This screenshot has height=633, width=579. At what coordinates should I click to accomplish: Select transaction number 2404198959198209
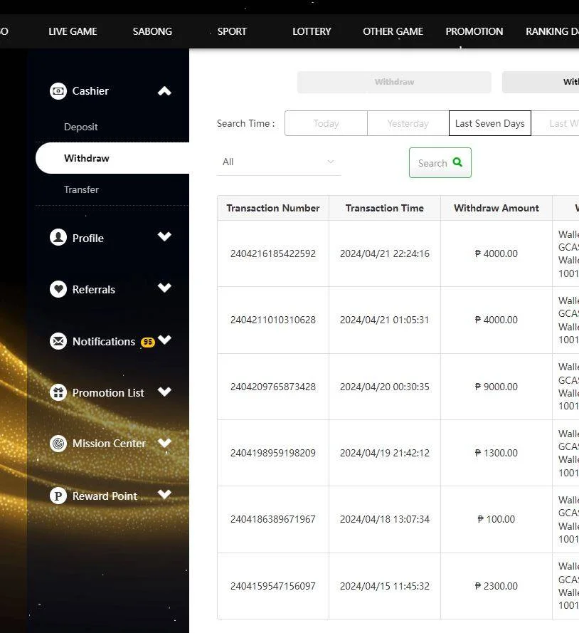(273, 453)
